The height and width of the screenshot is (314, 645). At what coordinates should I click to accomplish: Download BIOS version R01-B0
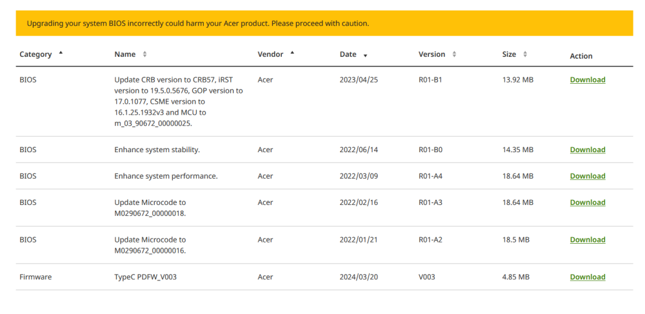(587, 150)
